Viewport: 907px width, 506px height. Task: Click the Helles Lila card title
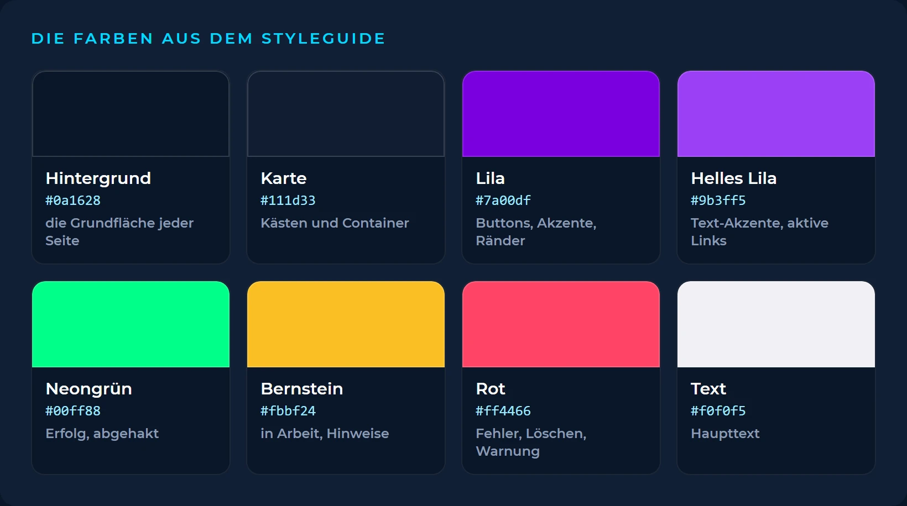(x=734, y=178)
